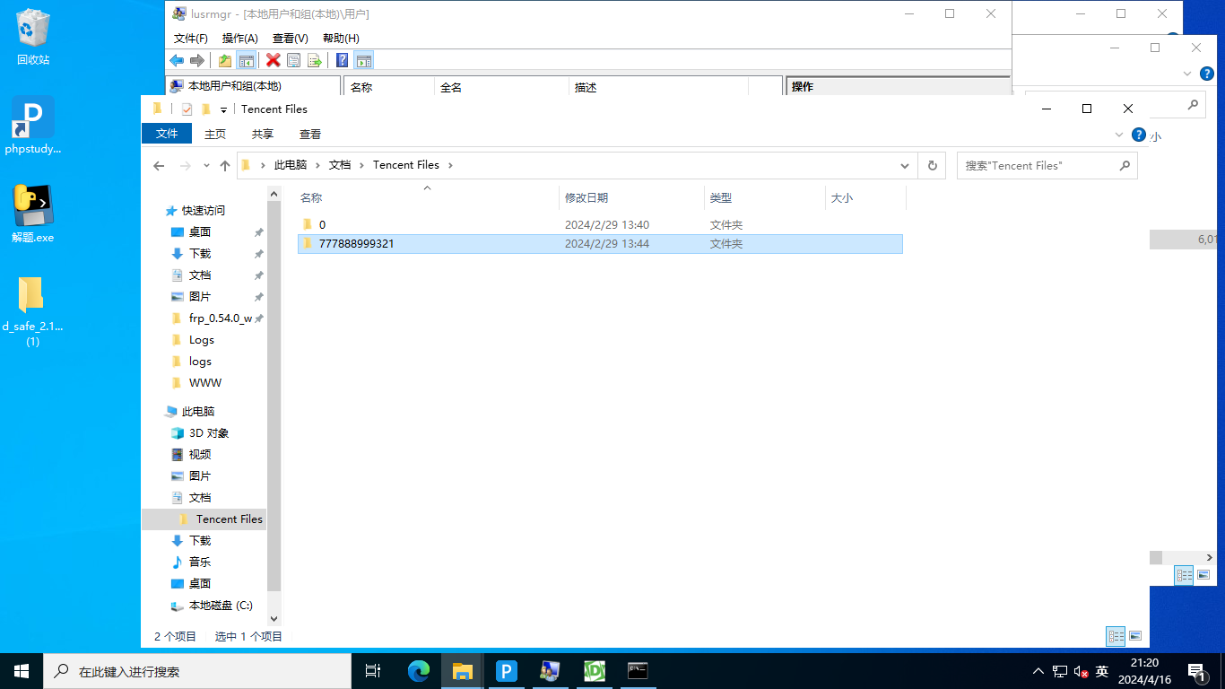This screenshot has width=1225, height=689.
Task: Click the lusrmgr users icon on taskbar
Action: point(550,670)
